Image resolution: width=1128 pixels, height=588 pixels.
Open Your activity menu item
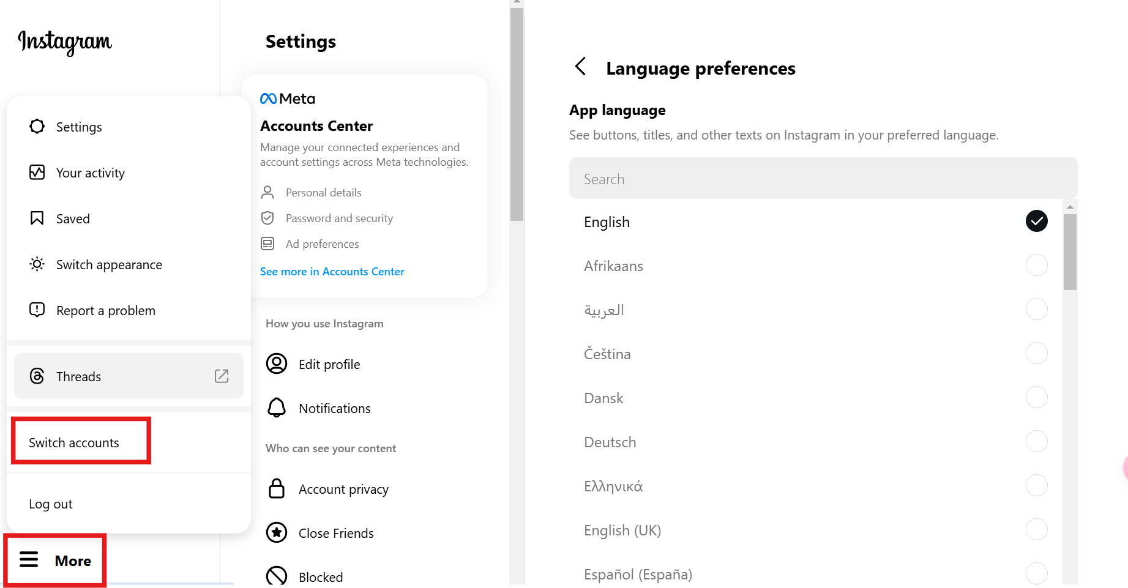[x=90, y=173]
